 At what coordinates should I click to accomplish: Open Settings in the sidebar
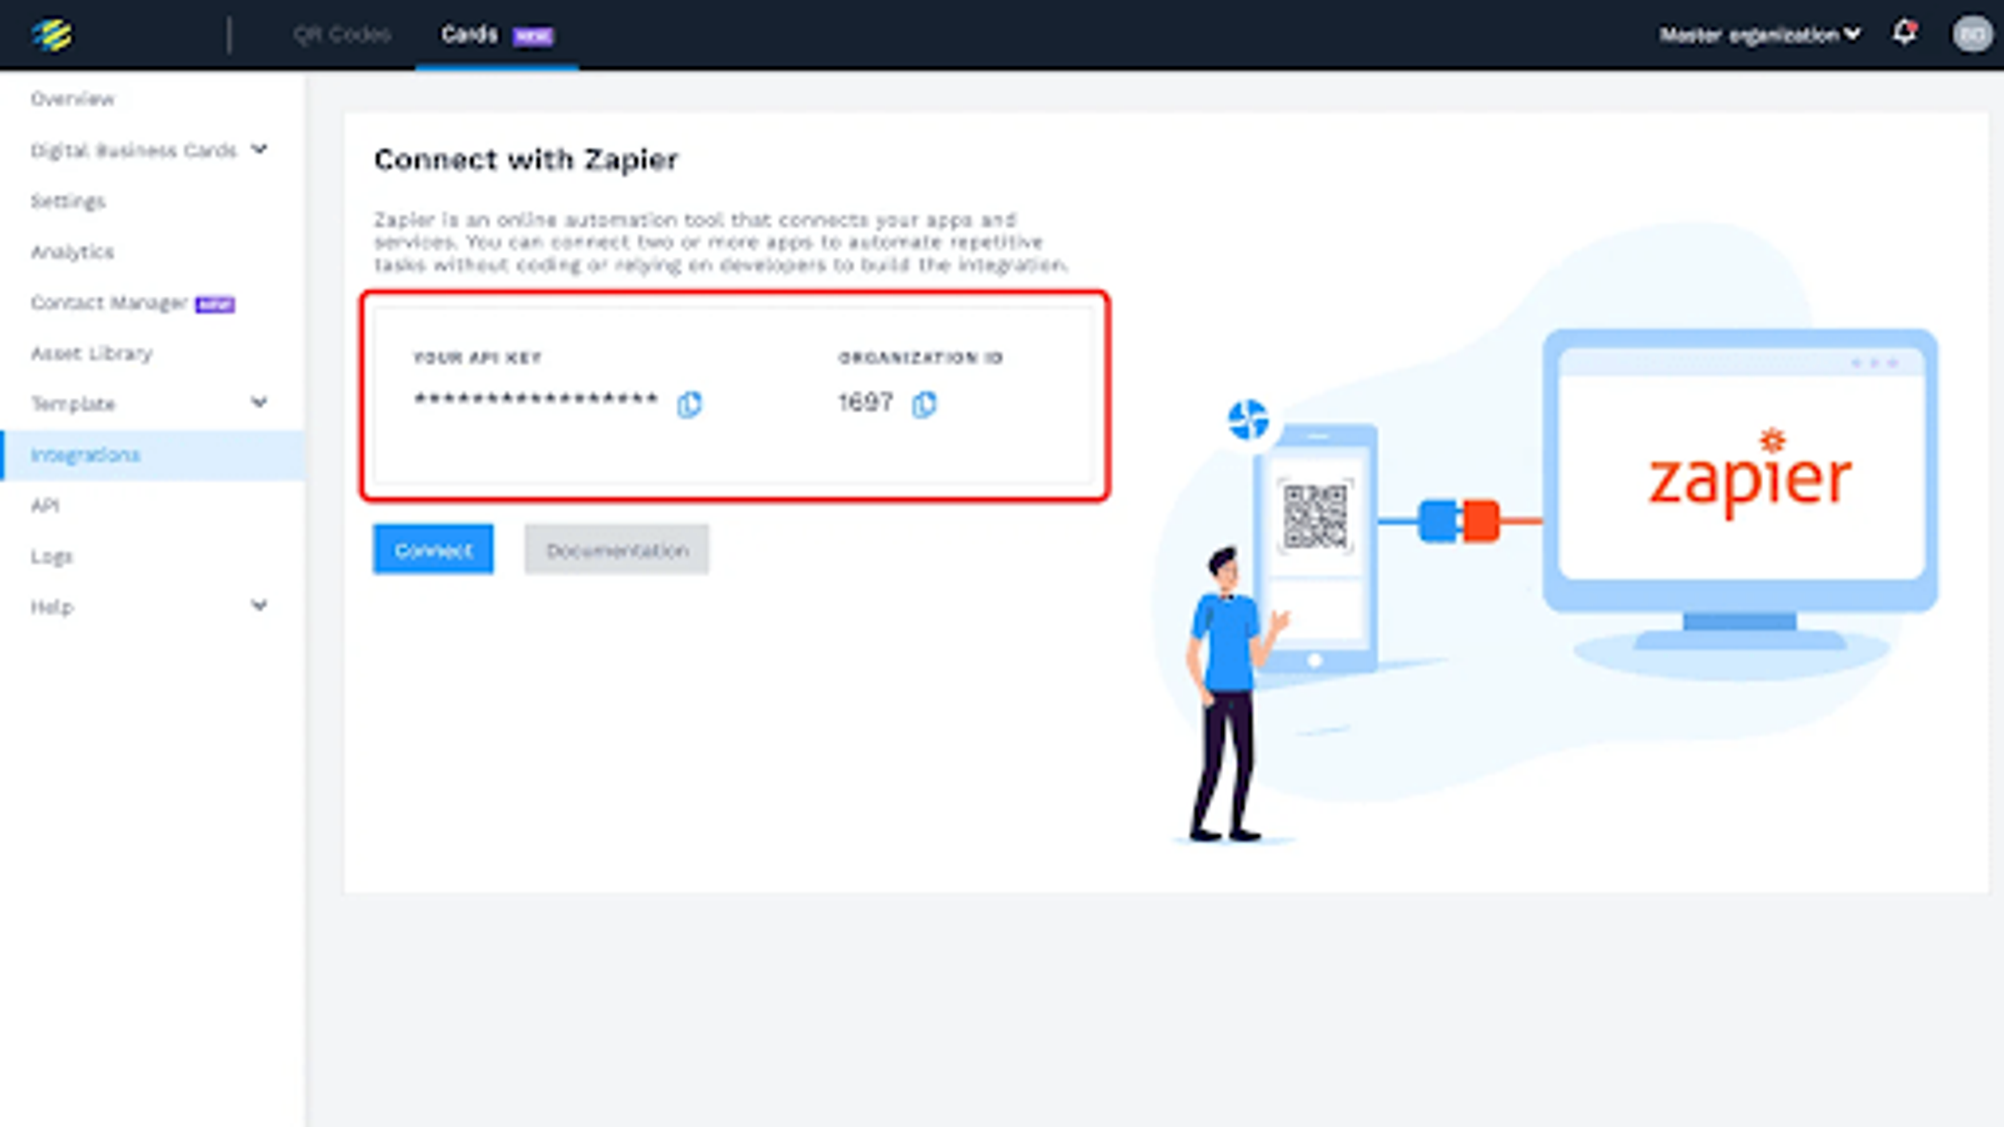coord(68,201)
